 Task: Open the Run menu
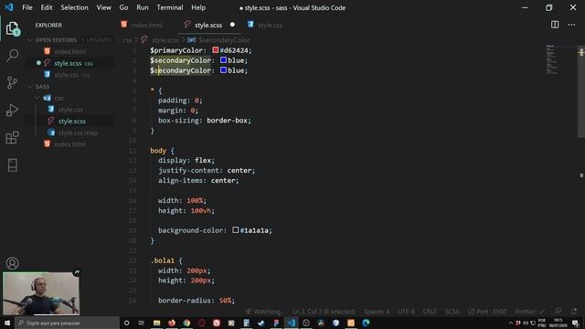pos(143,7)
